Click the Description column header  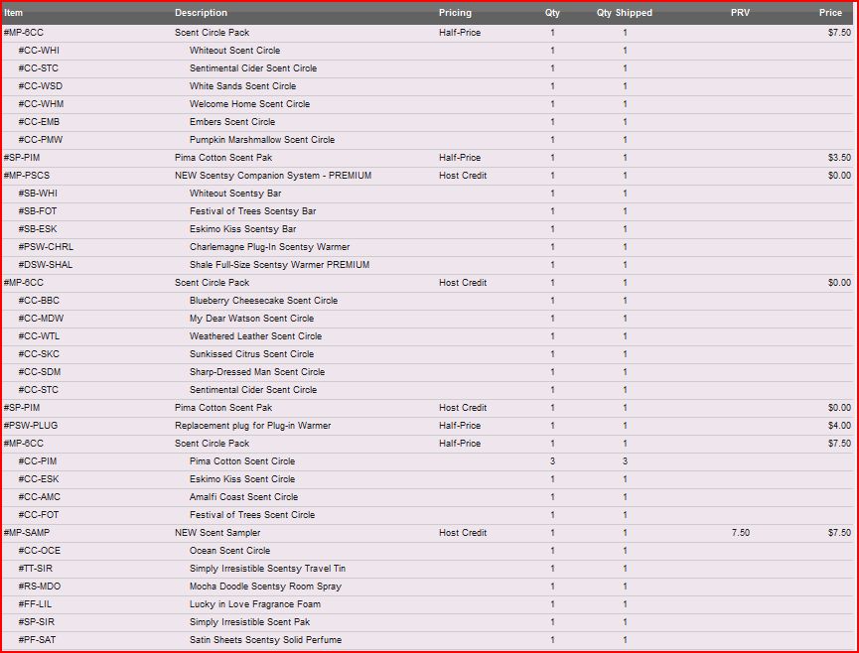click(201, 13)
